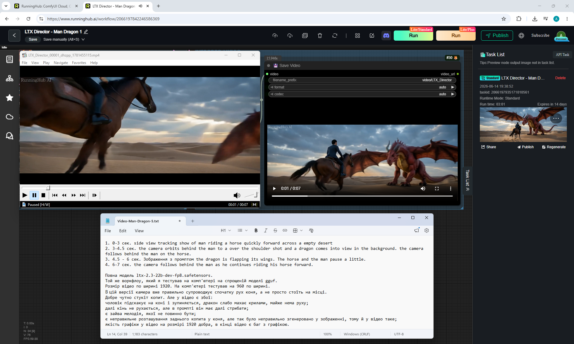Enter fullscreen in the Save Video preview
Image resolution: width=574 pixels, height=344 pixels.
tap(437, 189)
